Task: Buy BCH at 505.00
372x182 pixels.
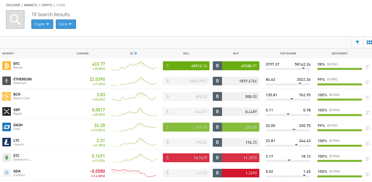Action: [x=236, y=96]
